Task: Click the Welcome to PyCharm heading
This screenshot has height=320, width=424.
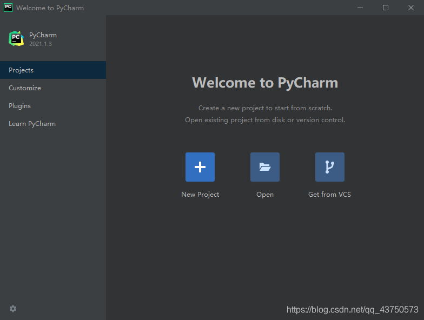Action: point(265,82)
